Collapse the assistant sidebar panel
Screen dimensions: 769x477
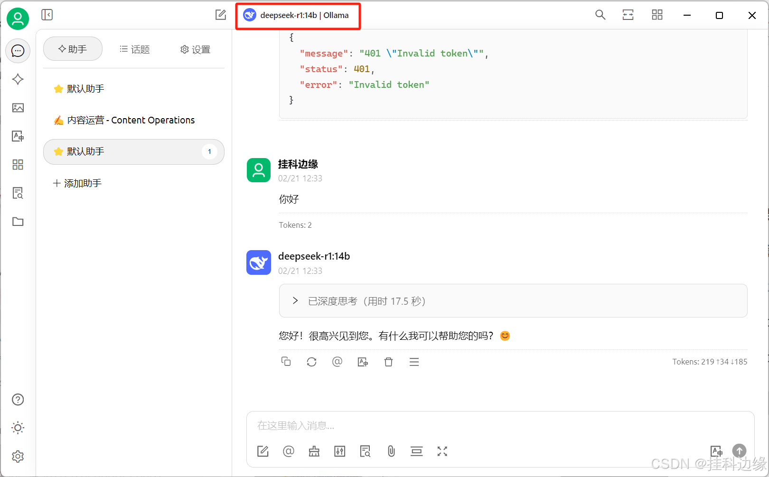click(x=47, y=15)
